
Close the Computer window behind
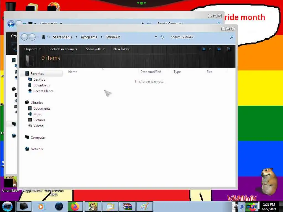[220, 16]
